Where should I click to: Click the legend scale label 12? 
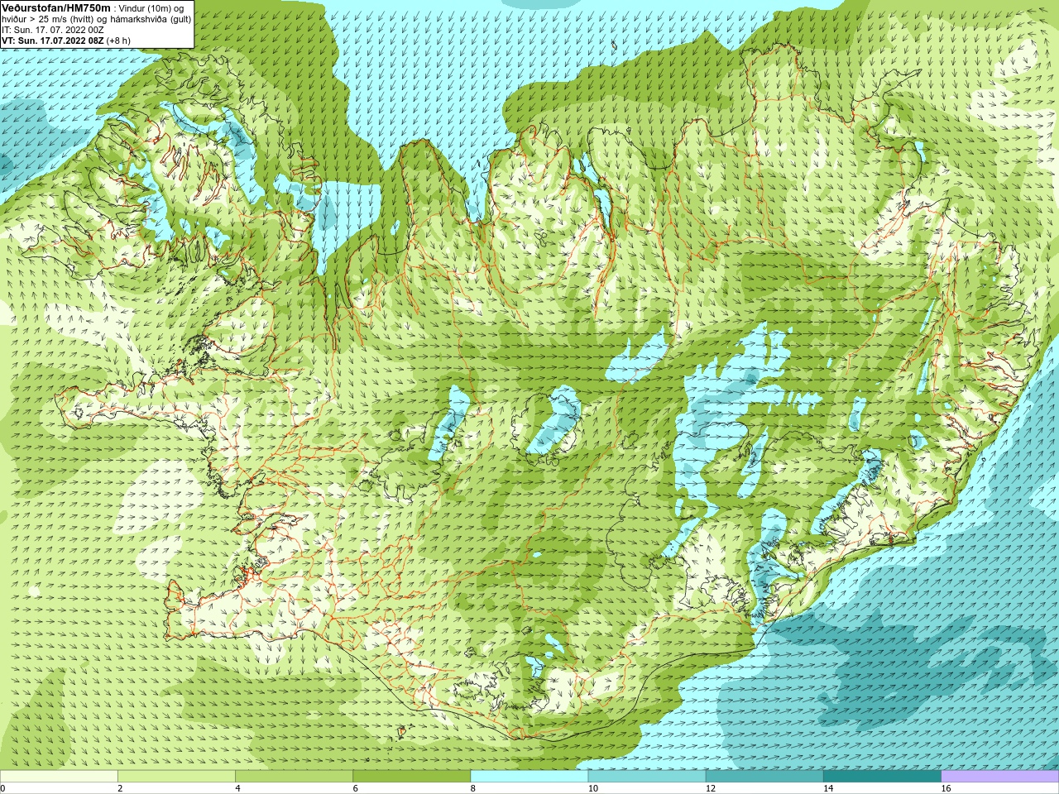(711, 788)
